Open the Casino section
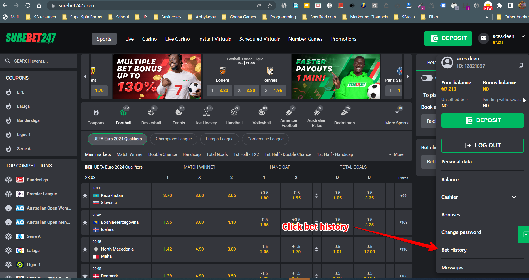529x280 pixels. pos(149,39)
